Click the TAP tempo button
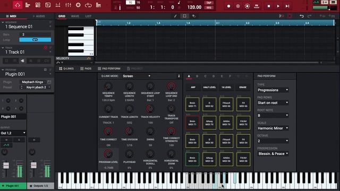 pyautogui.click(x=209, y=3)
